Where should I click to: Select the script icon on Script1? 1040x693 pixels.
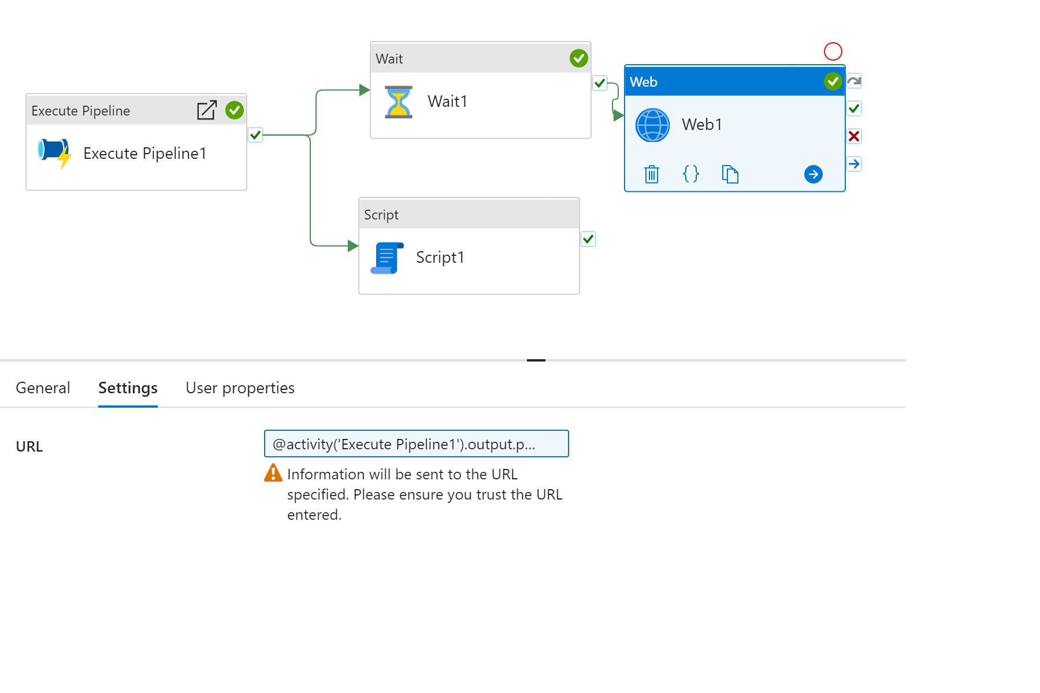[x=387, y=258]
